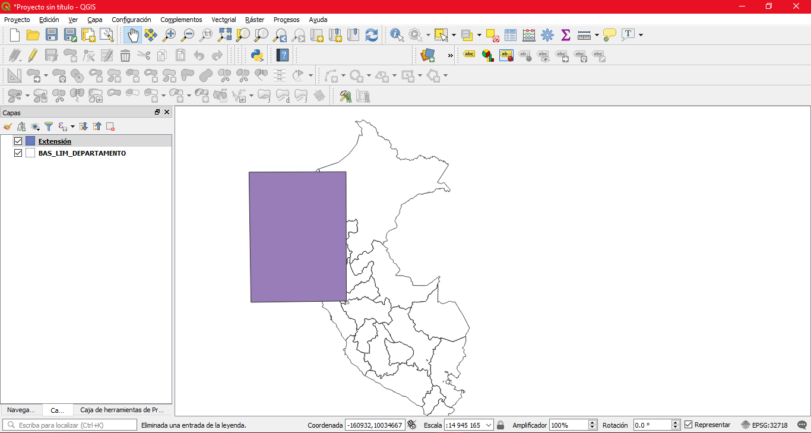Activate the Identify Features tool
811x433 pixels.
pyautogui.click(x=397, y=35)
